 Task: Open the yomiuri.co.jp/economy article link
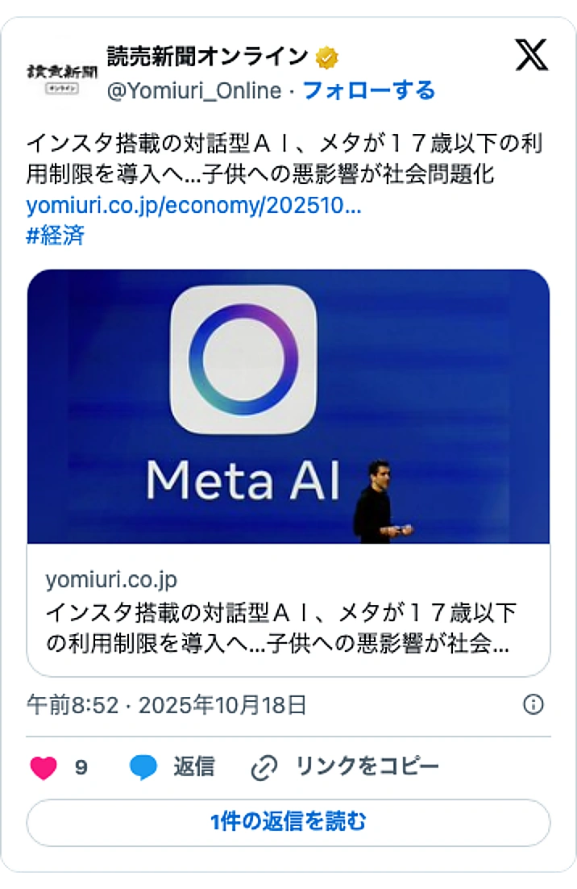[x=193, y=205]
